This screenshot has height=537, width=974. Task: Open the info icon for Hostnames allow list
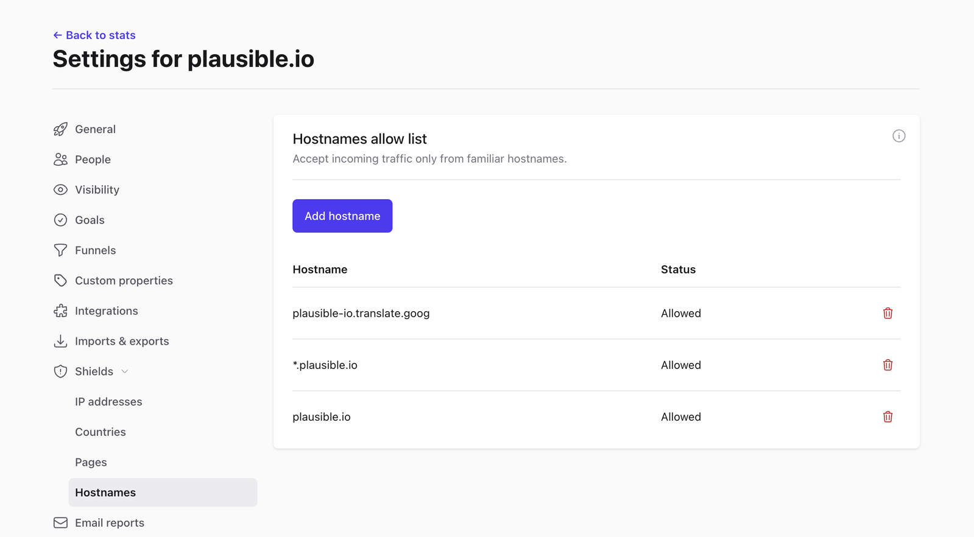(898, 136)
